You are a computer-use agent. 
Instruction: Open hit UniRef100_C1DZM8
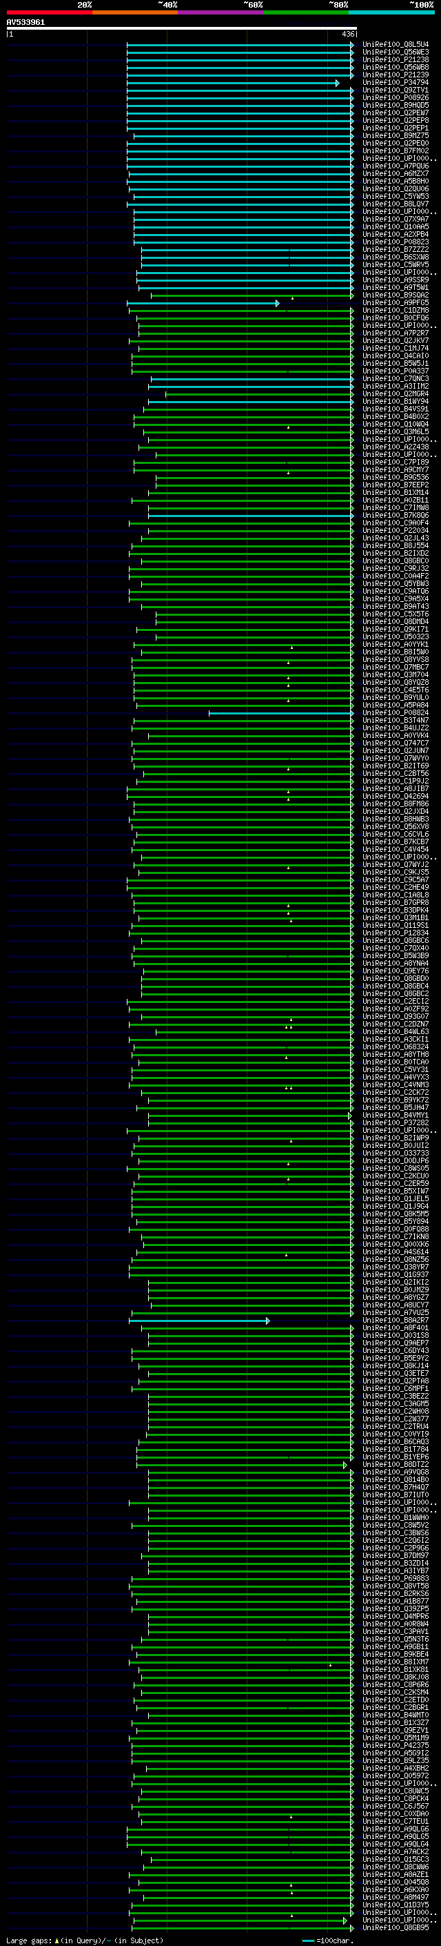(x=395, y=311)
